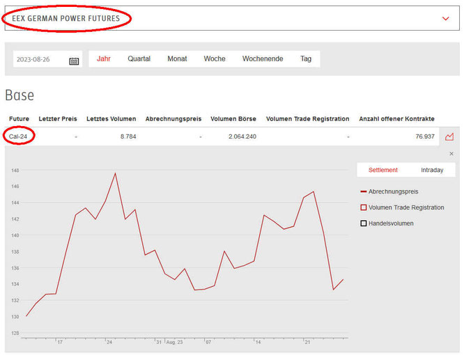Image resolution: width=464 pixels, height=355 pixels.
Task: Click the date field 2023-08-26
Action: tap(47, 59)
